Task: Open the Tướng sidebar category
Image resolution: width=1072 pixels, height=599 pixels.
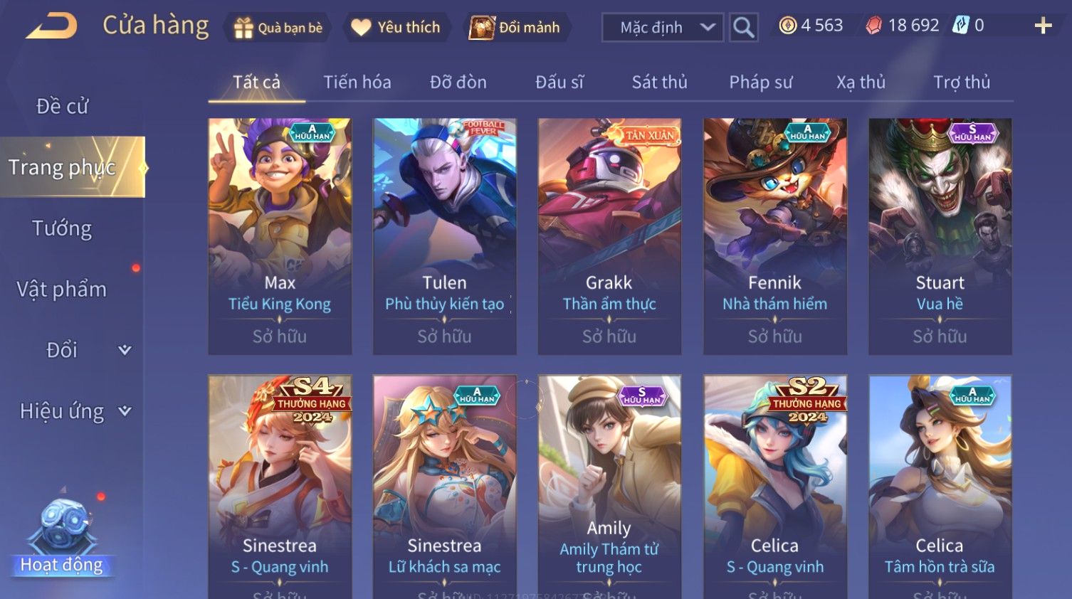Action: click(62, 228)
